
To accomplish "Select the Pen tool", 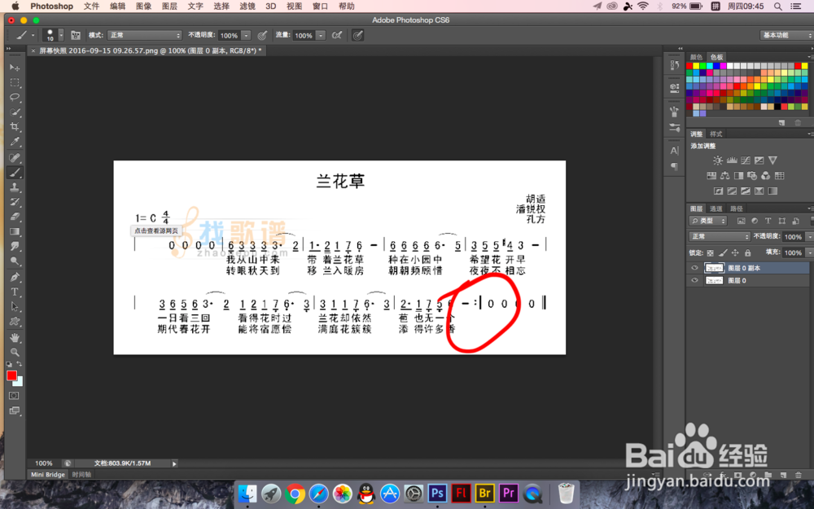I will tap(15, 278).
